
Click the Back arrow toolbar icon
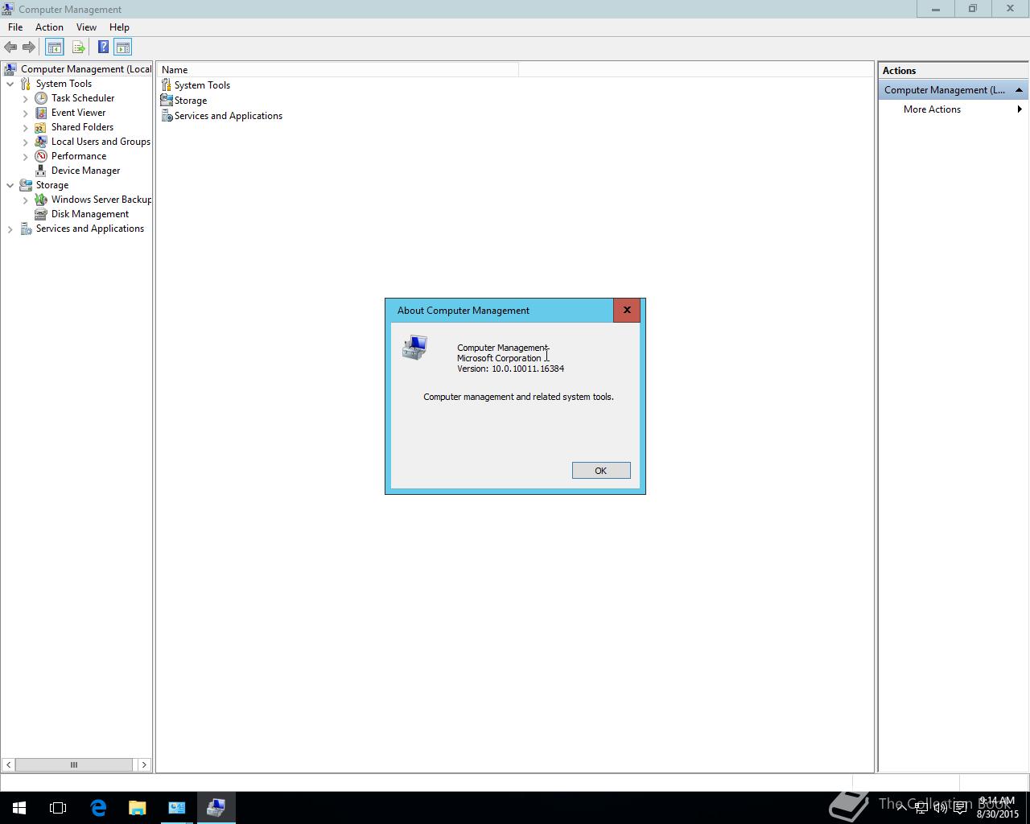10,47
